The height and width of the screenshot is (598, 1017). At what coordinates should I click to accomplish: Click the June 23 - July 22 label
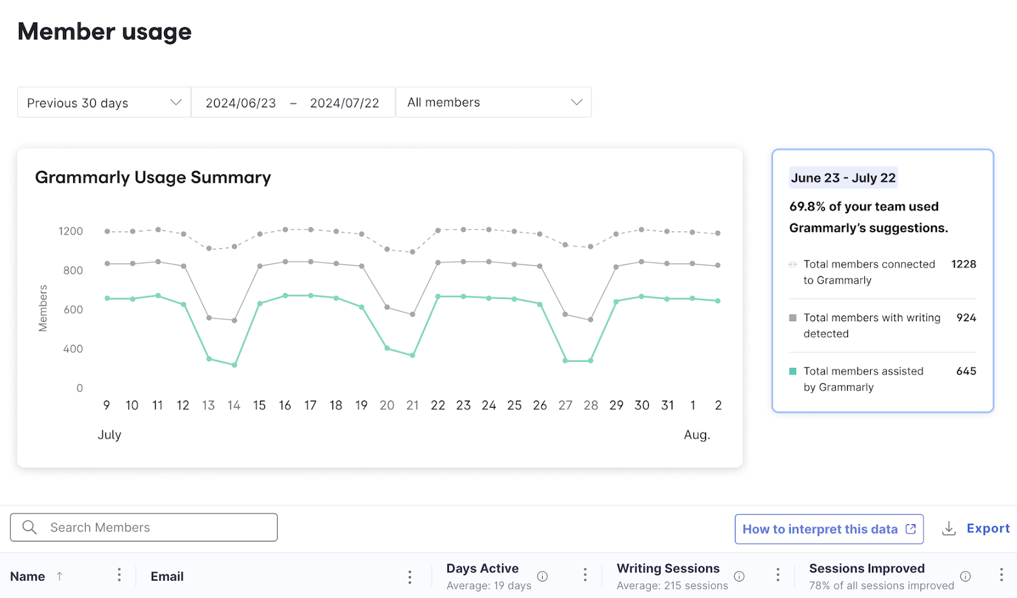point(843,178)
